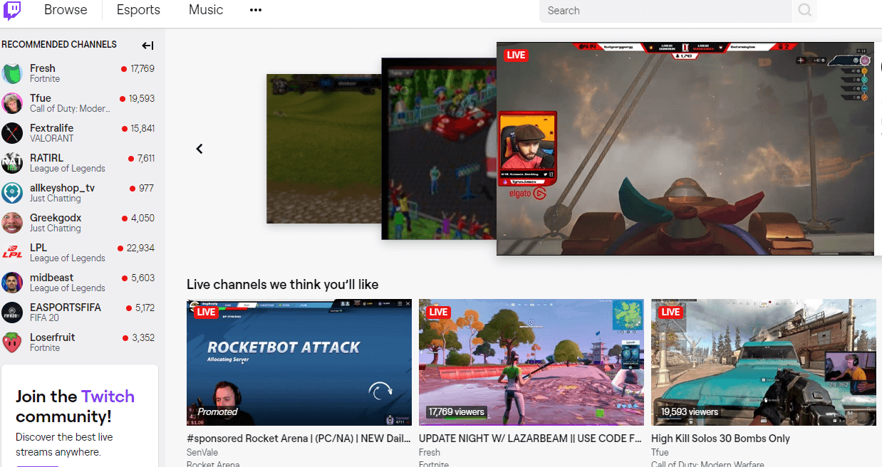This screenshot has height=467, width=882.
Task: Visit SenVale channel under stream card
Action: coord(202,453)
